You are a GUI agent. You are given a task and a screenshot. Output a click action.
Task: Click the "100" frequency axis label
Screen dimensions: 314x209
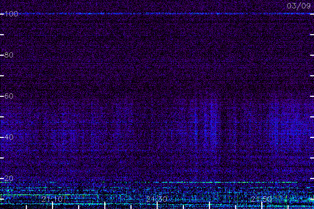pos(11,14)
